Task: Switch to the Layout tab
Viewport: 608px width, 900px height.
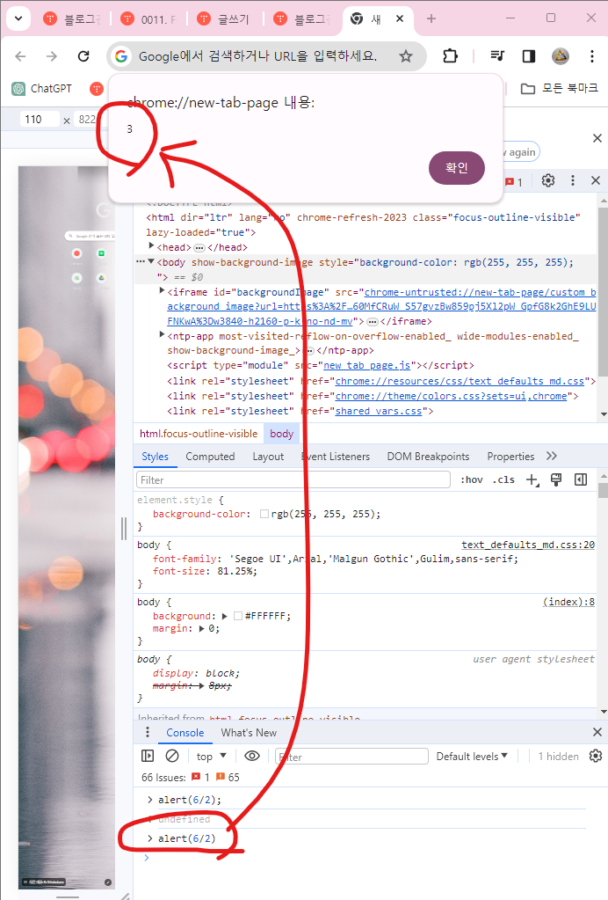Action: (x=268, y=457)
